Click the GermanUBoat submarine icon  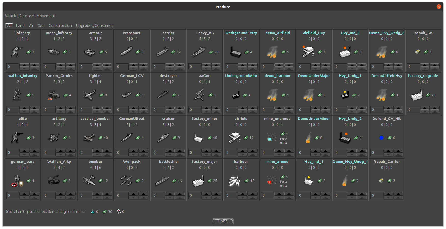tap(127, 138)
